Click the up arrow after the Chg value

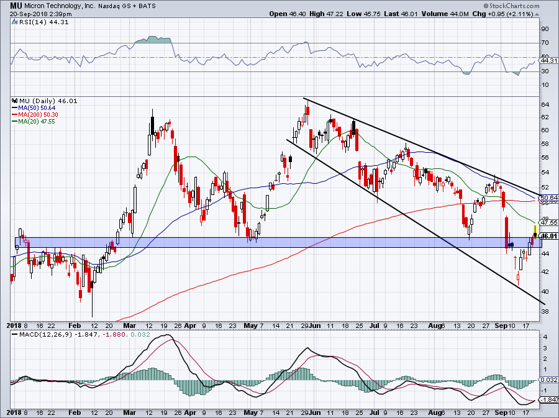[x=537, y=14]
